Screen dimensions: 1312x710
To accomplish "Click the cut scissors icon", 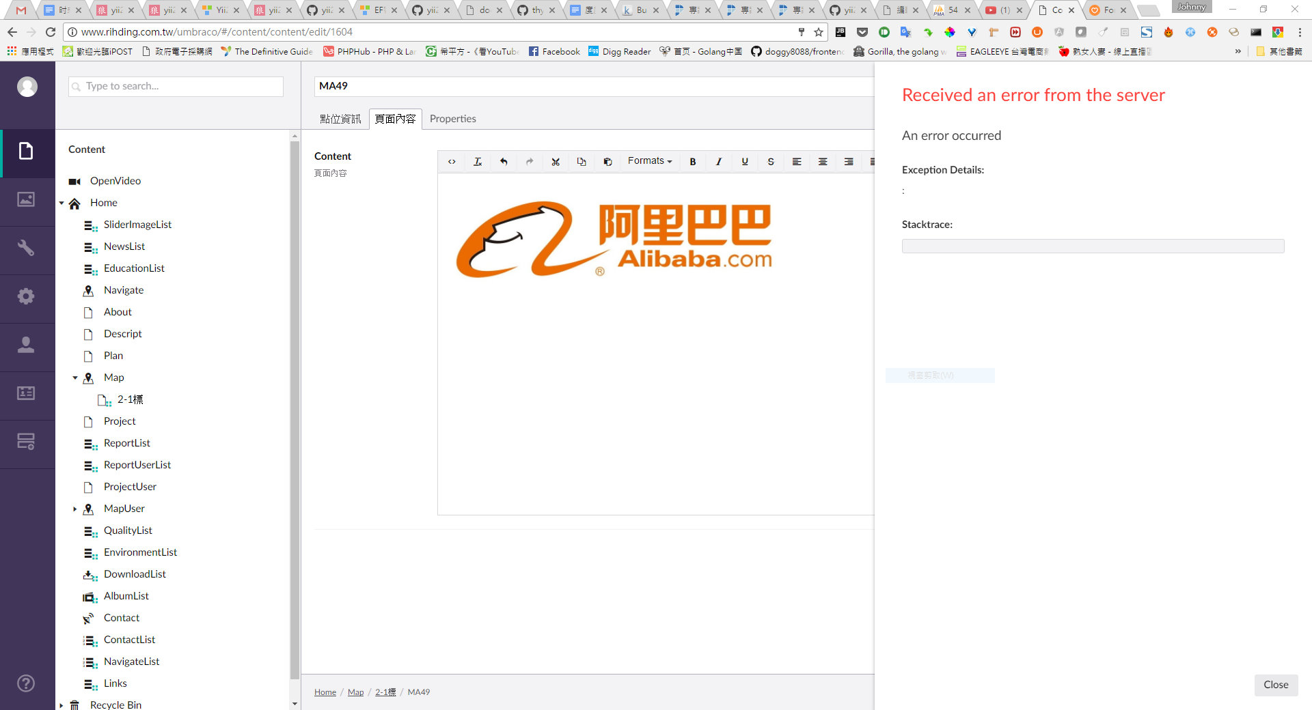I will click(556, 162).
